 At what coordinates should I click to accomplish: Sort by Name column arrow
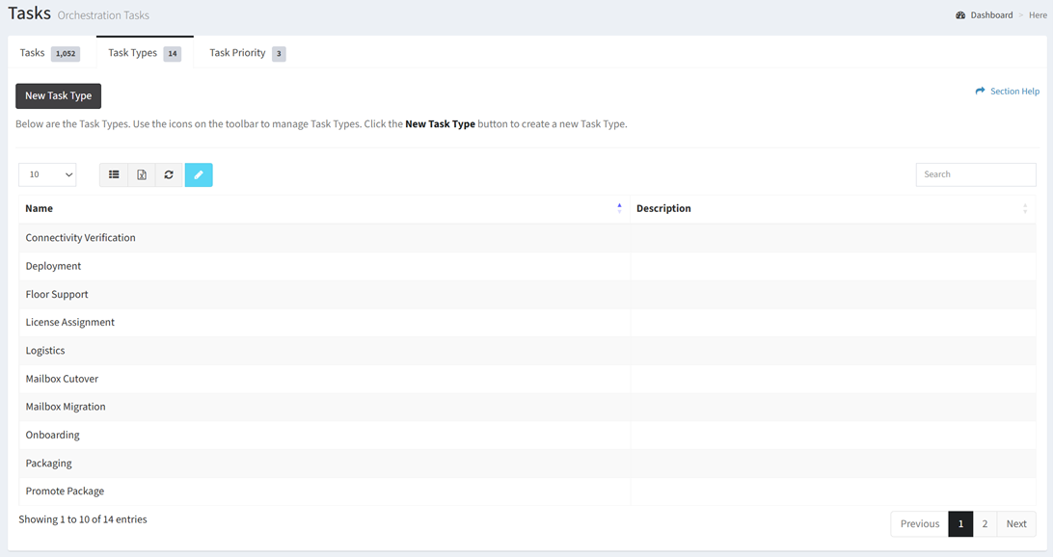point(619,208)
